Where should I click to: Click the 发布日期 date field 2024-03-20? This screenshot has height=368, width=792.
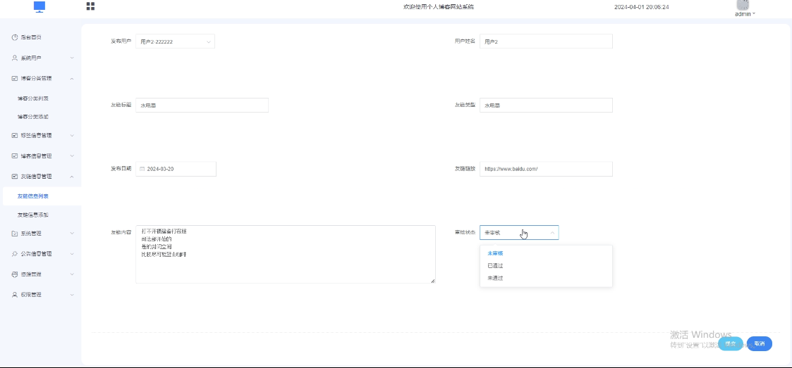[176, 169]
